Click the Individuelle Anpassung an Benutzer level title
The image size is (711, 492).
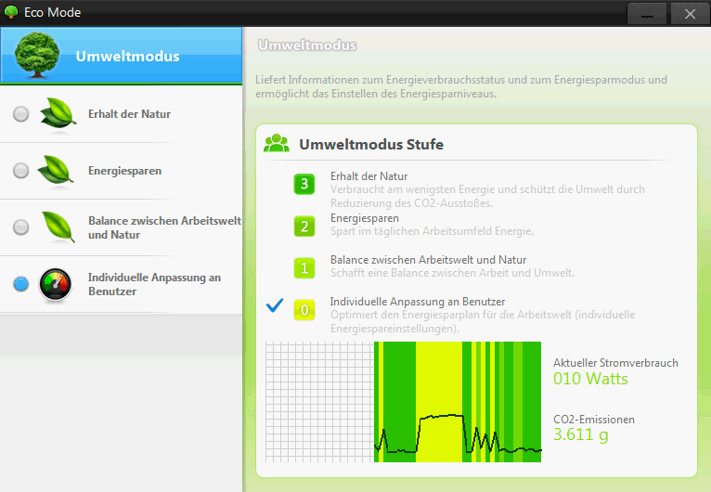coord(417,302)
